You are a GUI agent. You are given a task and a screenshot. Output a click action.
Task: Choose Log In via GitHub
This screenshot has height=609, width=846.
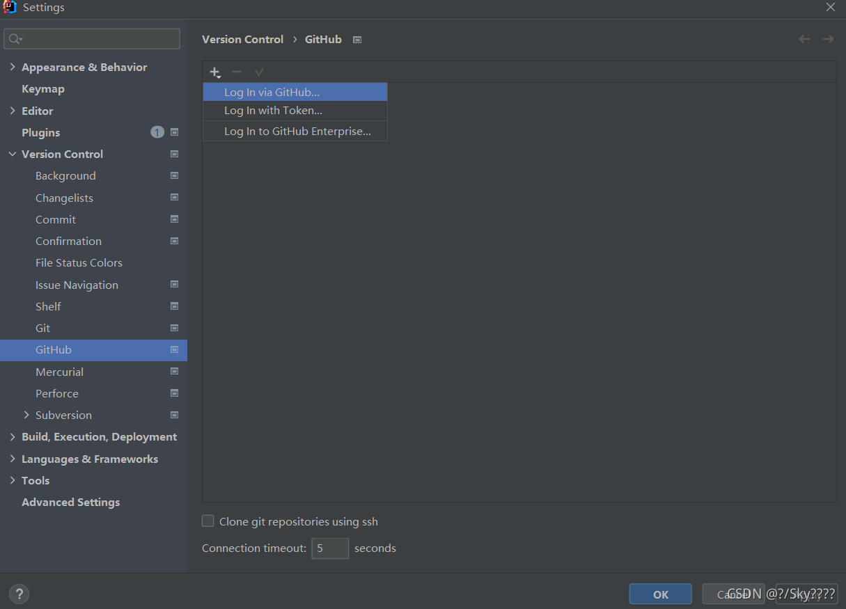coord(295,92)
